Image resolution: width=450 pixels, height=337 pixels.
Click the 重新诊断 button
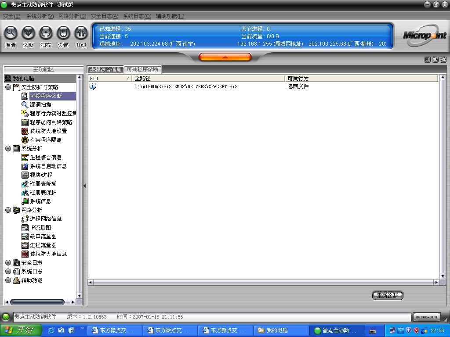(x=388, y=295)
